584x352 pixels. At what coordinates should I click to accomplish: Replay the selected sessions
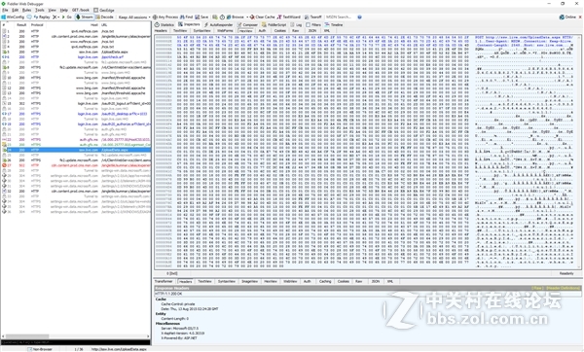click(42, 18)
